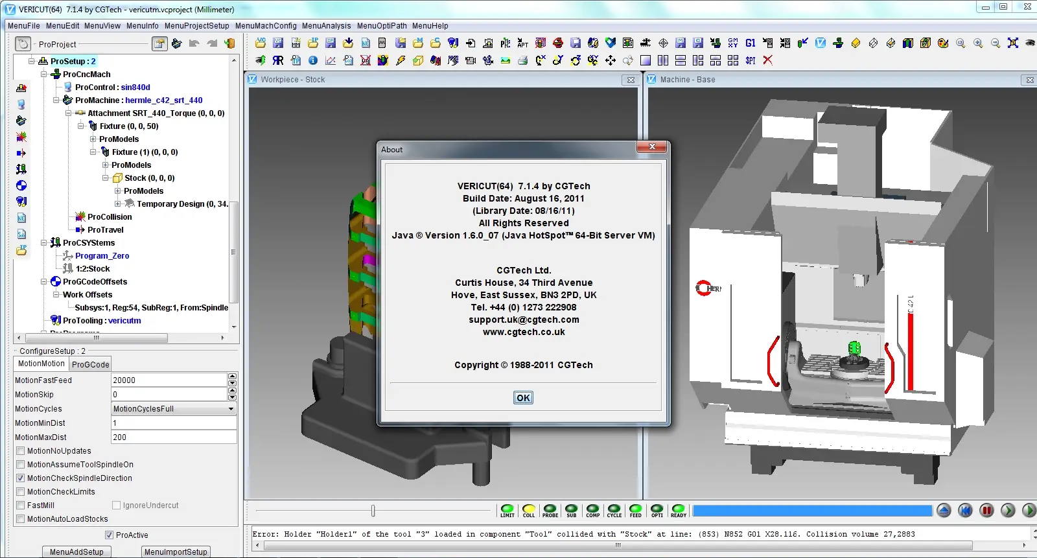Uncheck the ProActive checkbox
This screenshot has width=1037, height=558.
pos(109,535)
